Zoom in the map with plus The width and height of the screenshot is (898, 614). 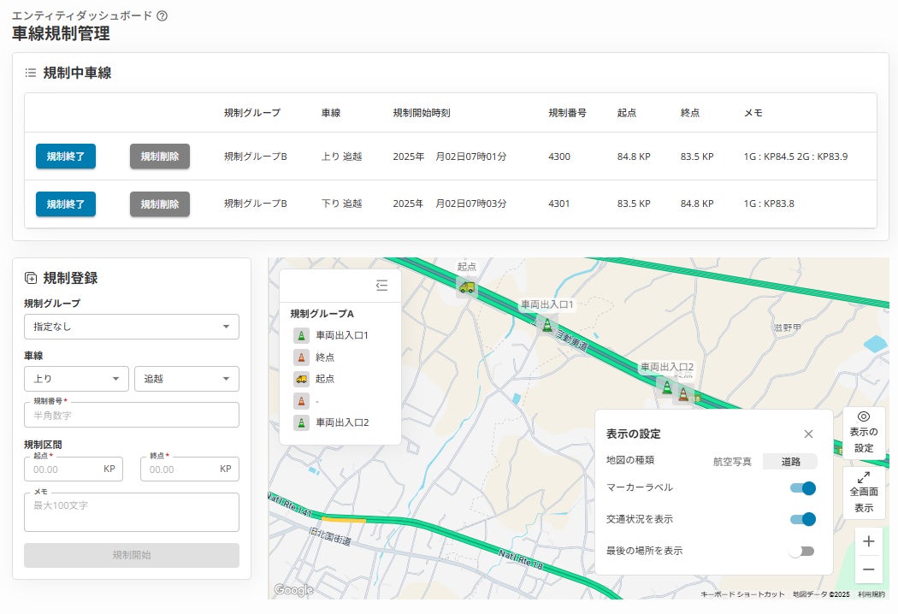[x=869, y=541]
